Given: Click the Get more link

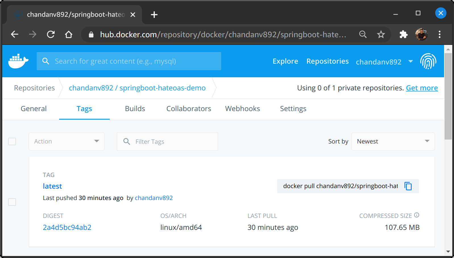Looking at the screenshot, I should click(422, 88).
